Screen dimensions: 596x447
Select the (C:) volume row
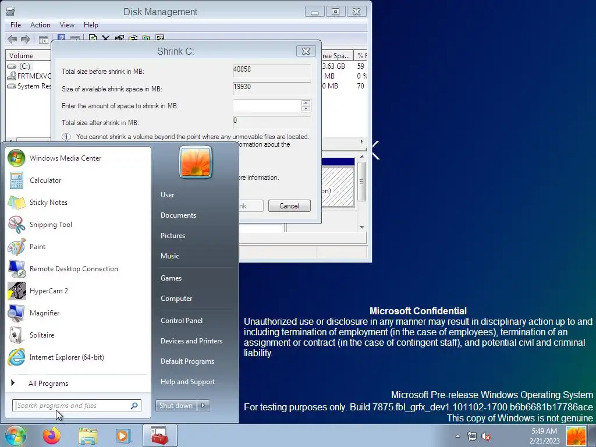[x=28, y=66]
